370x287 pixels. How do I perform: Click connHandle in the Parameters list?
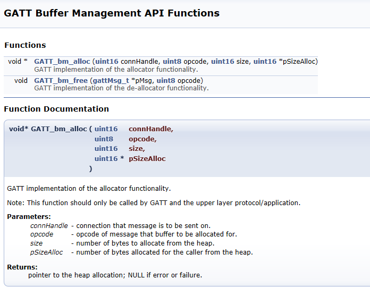49,226
